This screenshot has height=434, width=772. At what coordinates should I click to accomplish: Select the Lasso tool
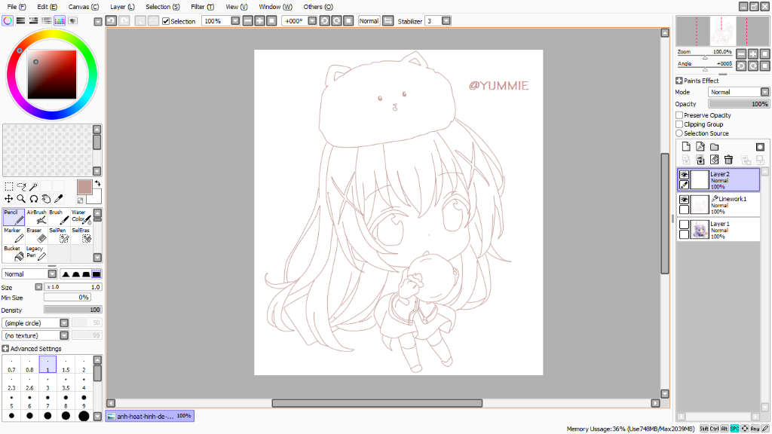[x=21, y=187]
